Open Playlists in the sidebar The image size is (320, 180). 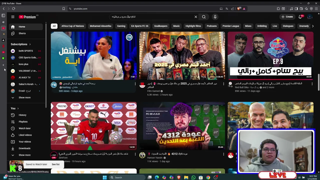pyautogui.click(x=26, y=122)
